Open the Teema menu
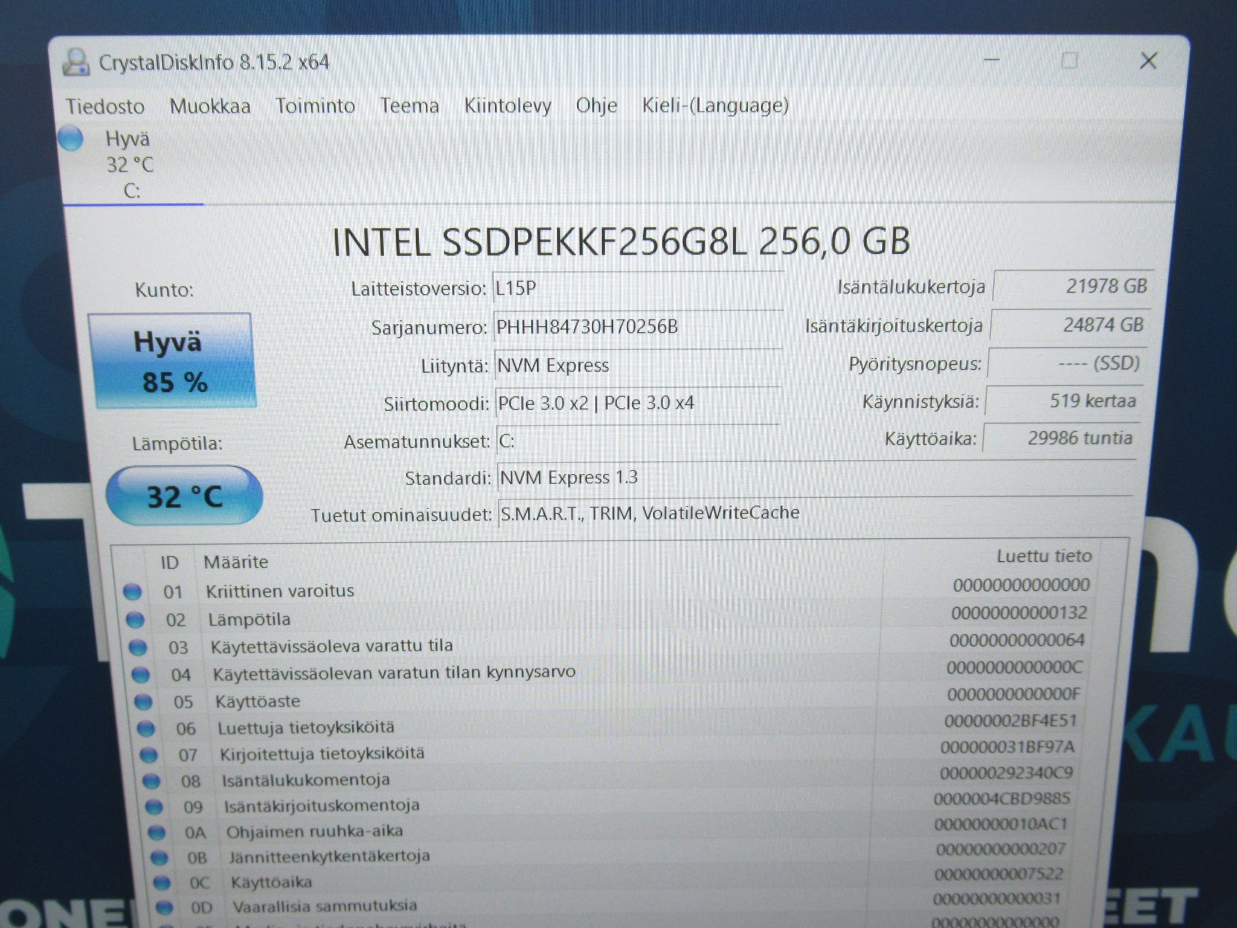Screen dimensions: 1237x928 click(410, 106)
